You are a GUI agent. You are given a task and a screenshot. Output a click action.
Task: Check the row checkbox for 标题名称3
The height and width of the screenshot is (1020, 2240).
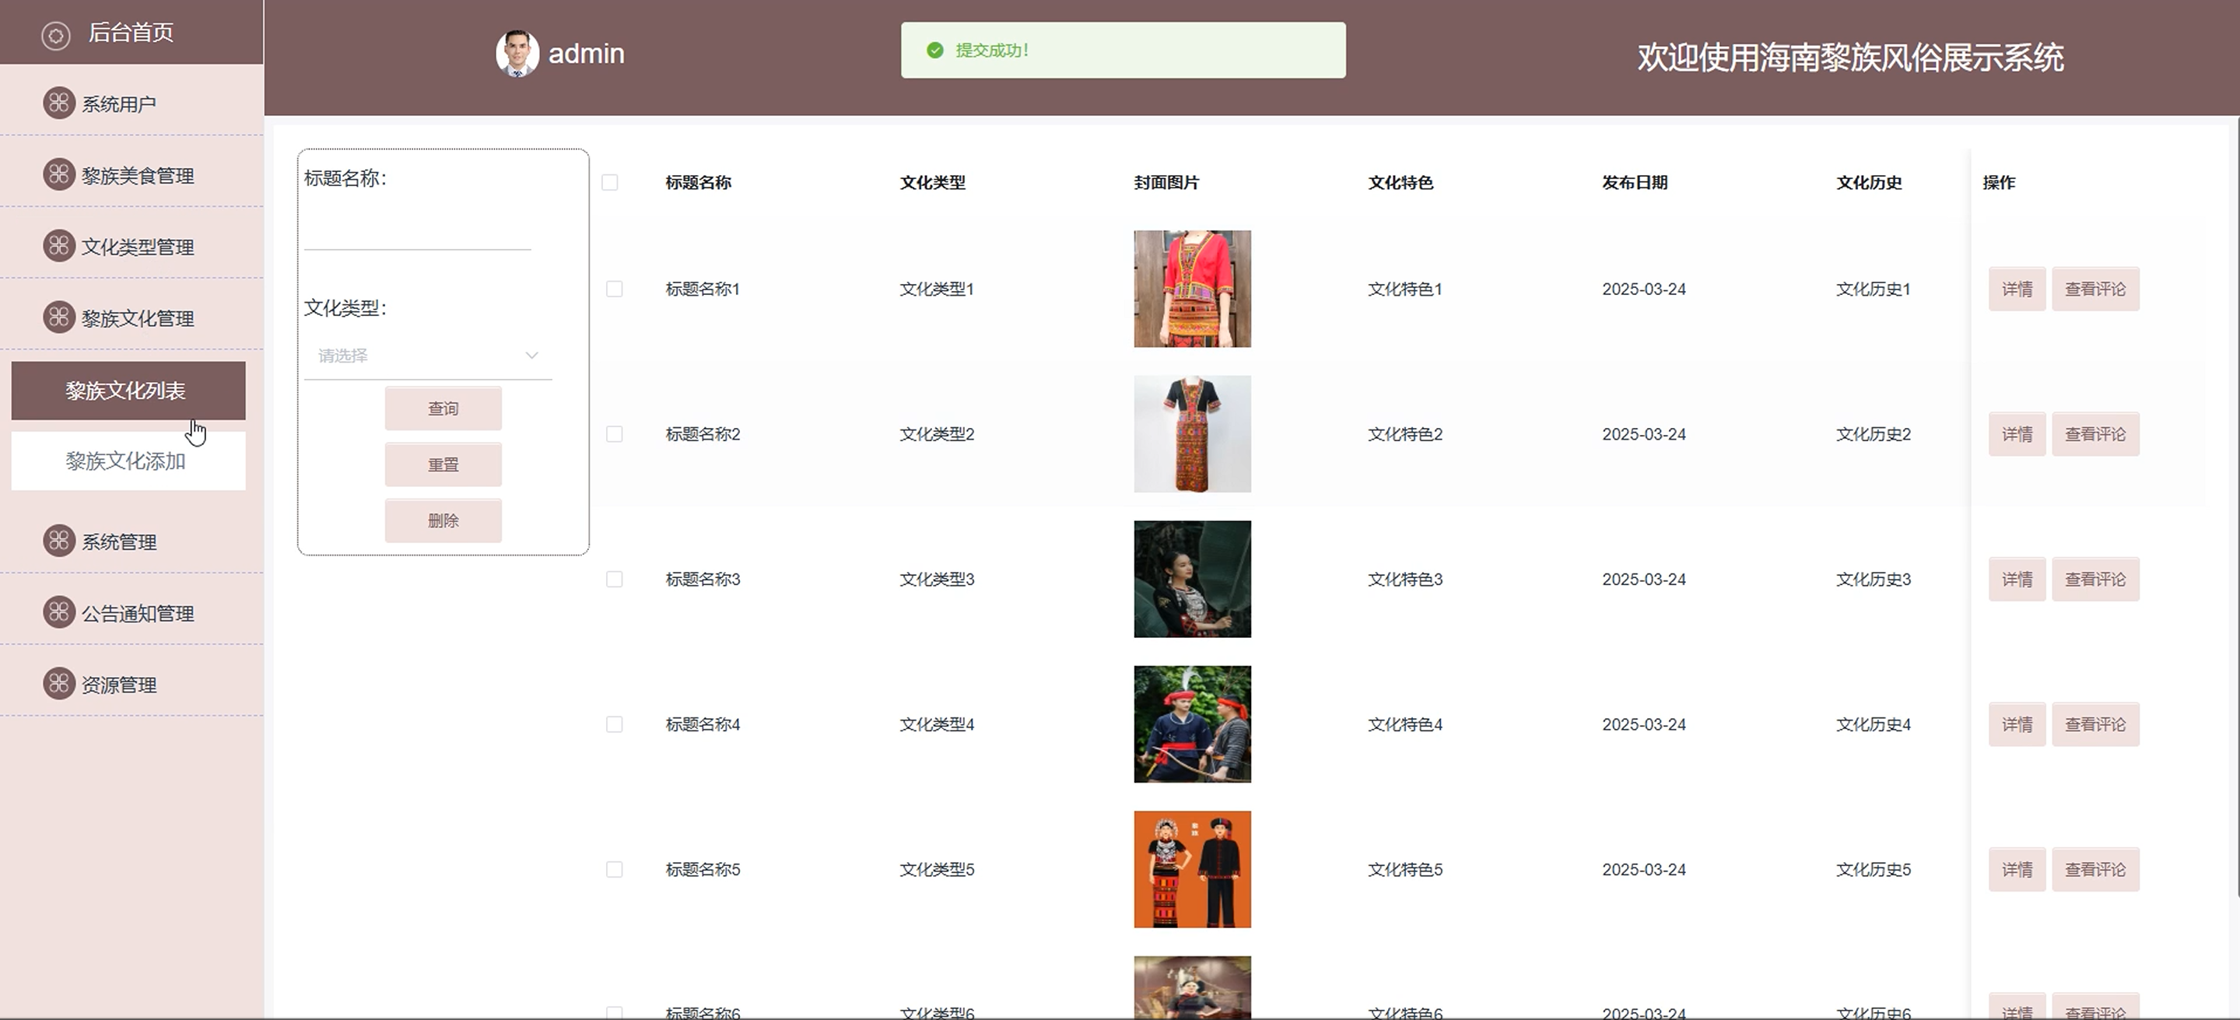point(614,579)
